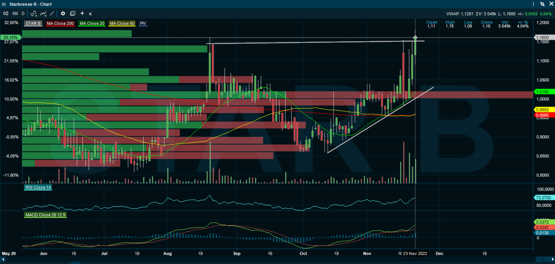Click the Open 1,11 value
The width and height of the screenshot is (555, 264).
click(431, 26)
